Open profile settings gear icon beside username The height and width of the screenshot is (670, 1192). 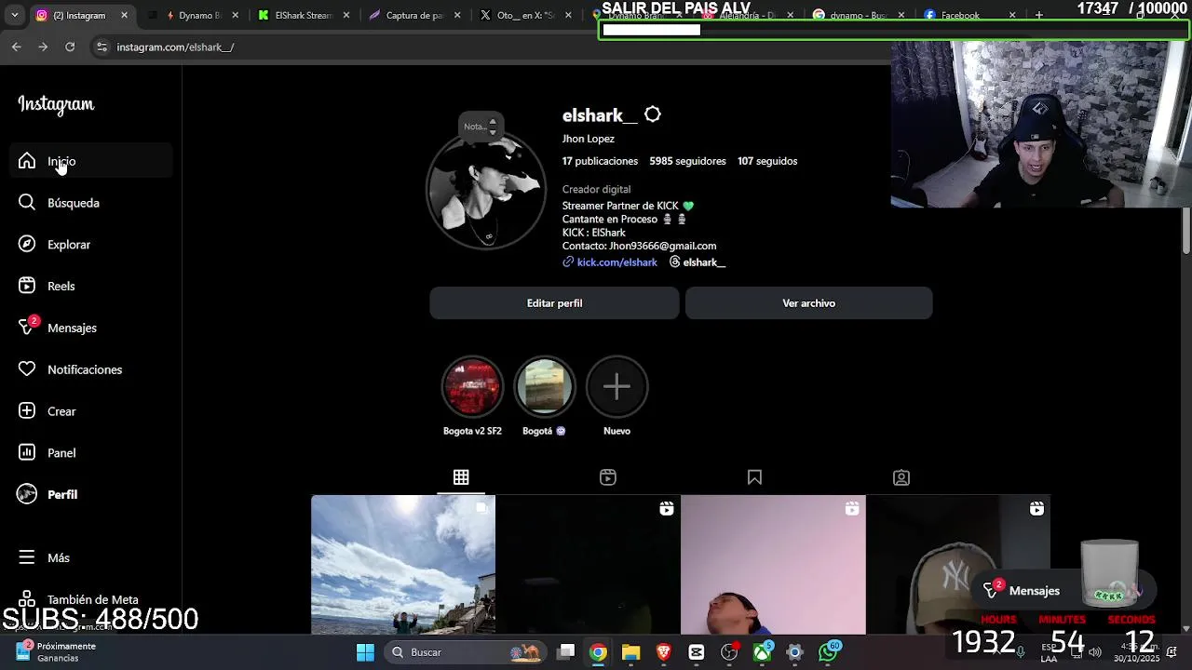click(x=653, y=114)
